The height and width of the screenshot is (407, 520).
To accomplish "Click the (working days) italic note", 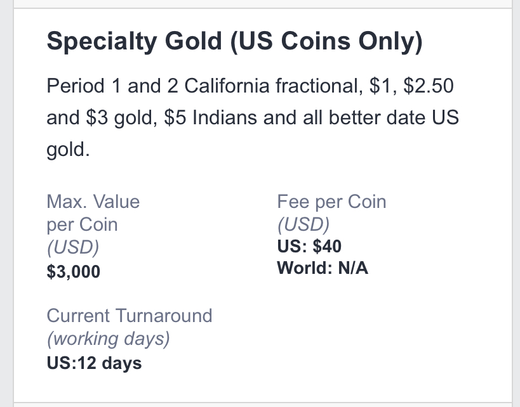I will [x=109, y=339].
